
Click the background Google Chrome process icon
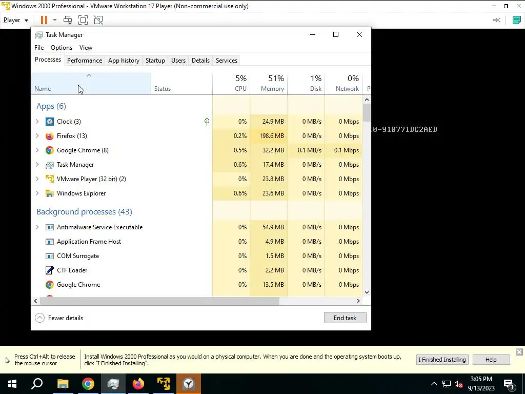coord(50,284)
